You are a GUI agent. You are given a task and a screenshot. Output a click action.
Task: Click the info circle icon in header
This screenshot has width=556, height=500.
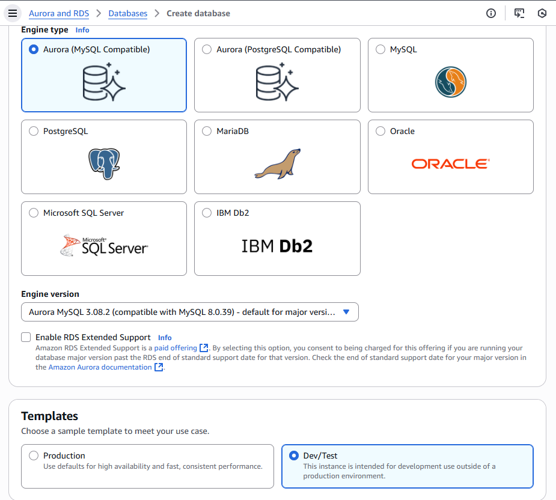491,13
